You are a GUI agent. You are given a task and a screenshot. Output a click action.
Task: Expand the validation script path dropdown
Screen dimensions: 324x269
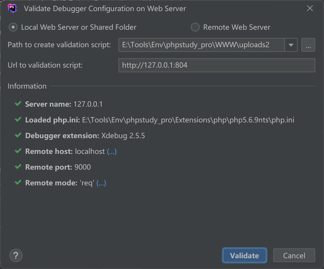coord(291,45)
